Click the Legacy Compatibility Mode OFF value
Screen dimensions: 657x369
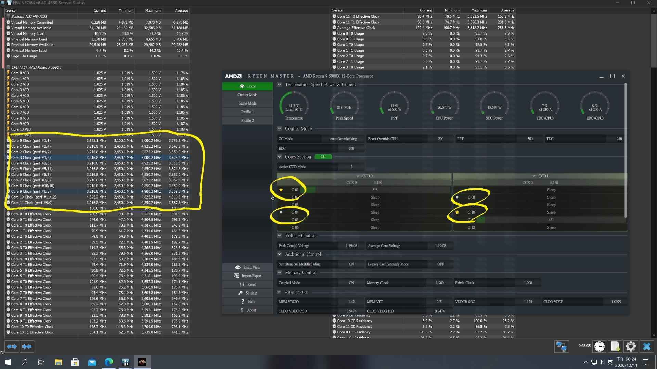coord(440,264)
